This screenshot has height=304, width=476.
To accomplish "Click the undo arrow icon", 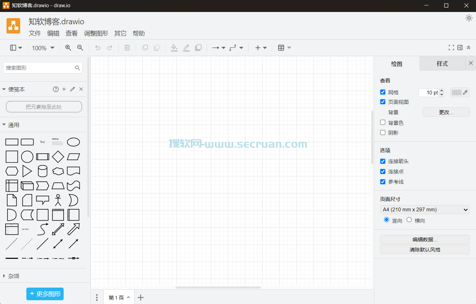I will tap(98, 48).
